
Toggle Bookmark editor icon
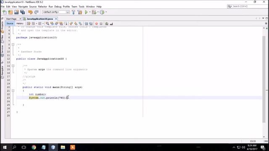tap(80, 23)
